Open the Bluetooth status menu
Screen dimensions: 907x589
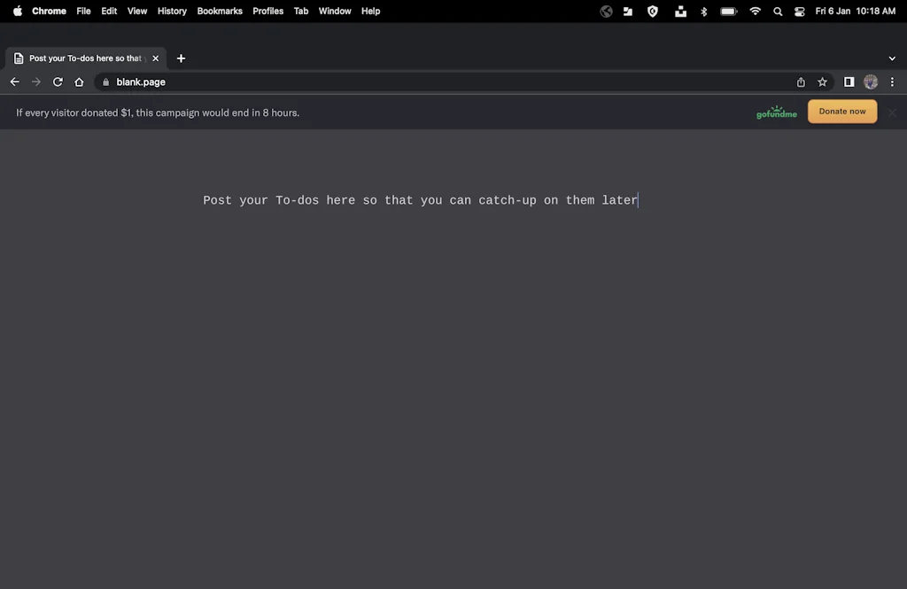tap(703, 12)
